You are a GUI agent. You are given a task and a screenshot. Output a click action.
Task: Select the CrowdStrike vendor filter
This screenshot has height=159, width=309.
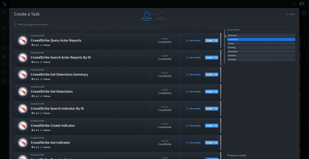[261, 39]
